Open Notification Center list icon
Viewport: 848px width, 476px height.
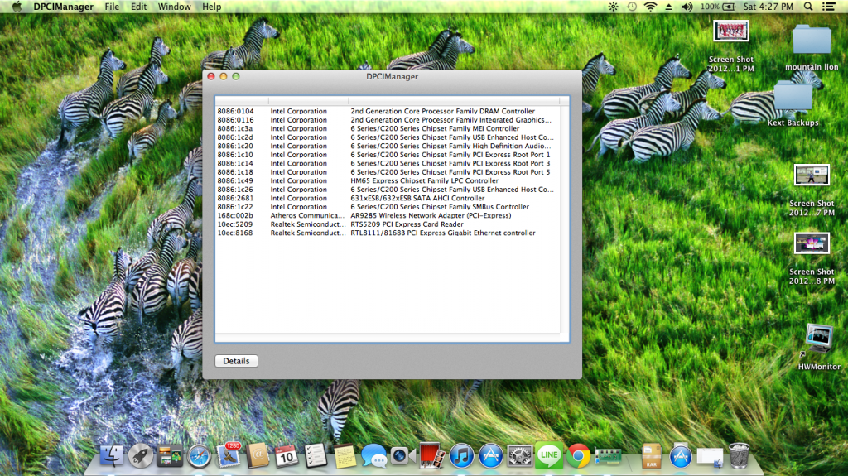click(x=828, y=7)
